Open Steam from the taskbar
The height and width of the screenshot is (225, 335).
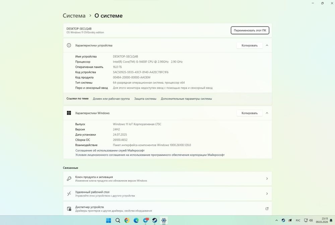pyautogui.click(x=155, y=220)
